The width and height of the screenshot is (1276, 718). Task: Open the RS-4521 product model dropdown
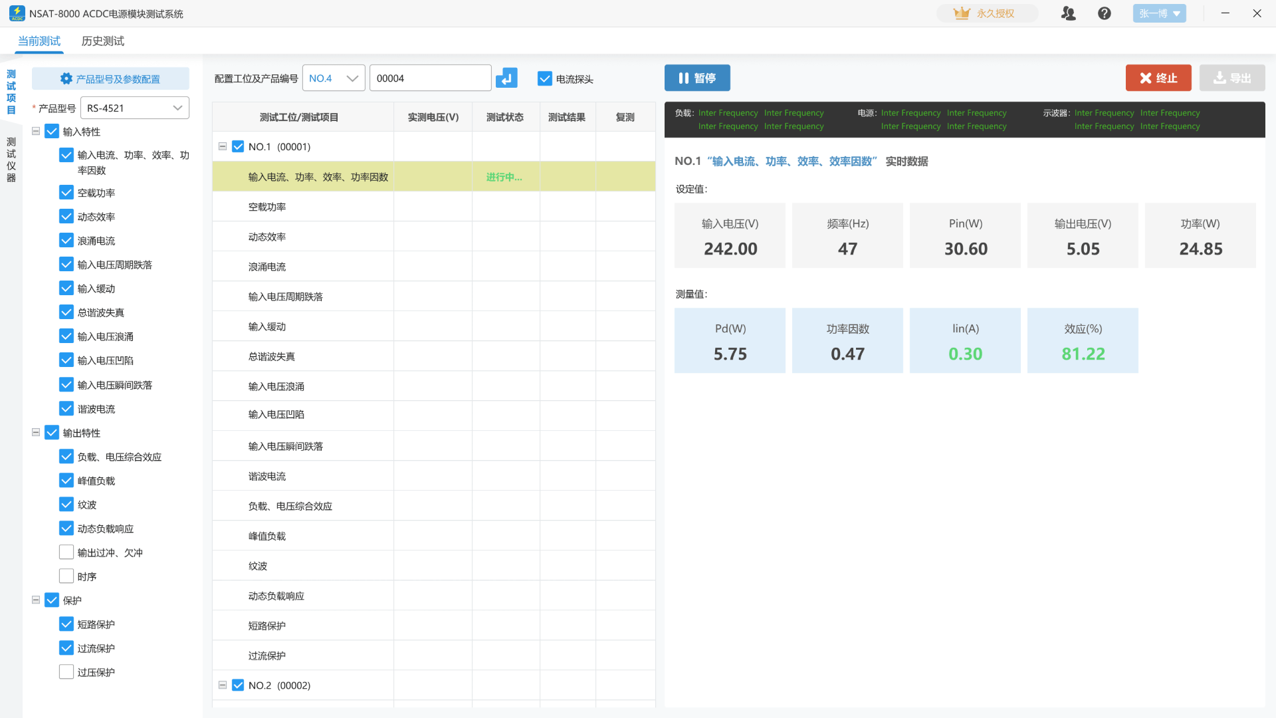tap(134, 108)
